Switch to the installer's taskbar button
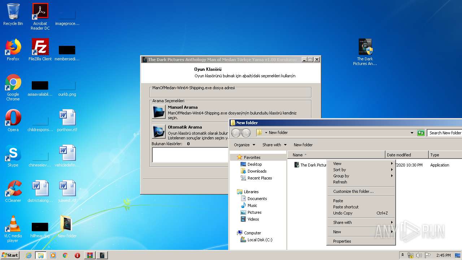Image resolution: width=462 pixels, height=260 pixels. [102, 255]
